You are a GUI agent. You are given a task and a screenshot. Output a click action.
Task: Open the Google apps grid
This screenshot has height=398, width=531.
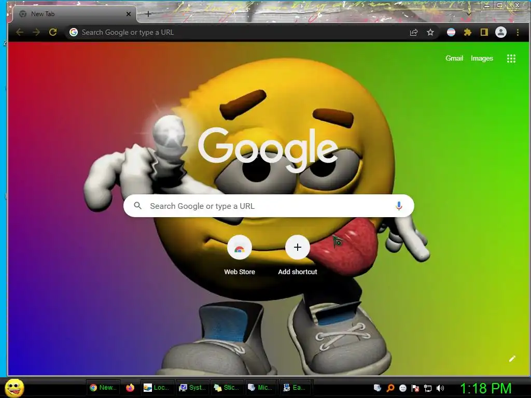(x=511, y=59)
